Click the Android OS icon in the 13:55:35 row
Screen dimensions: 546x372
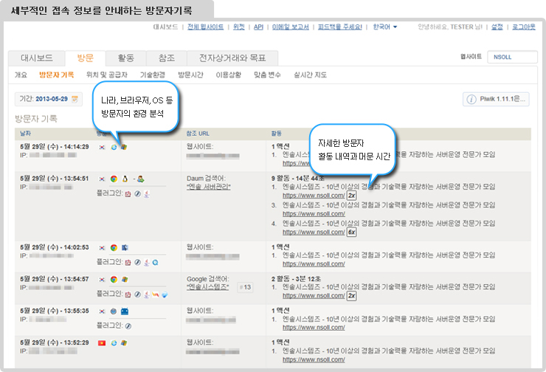pos(125,311)
